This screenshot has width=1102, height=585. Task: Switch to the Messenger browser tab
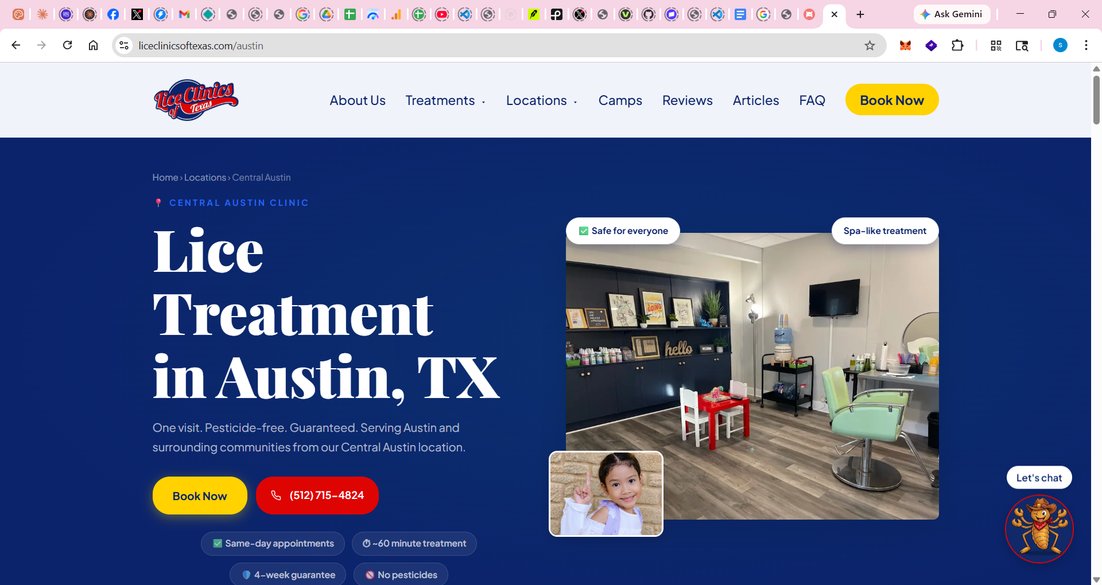[x=161, y=14]
